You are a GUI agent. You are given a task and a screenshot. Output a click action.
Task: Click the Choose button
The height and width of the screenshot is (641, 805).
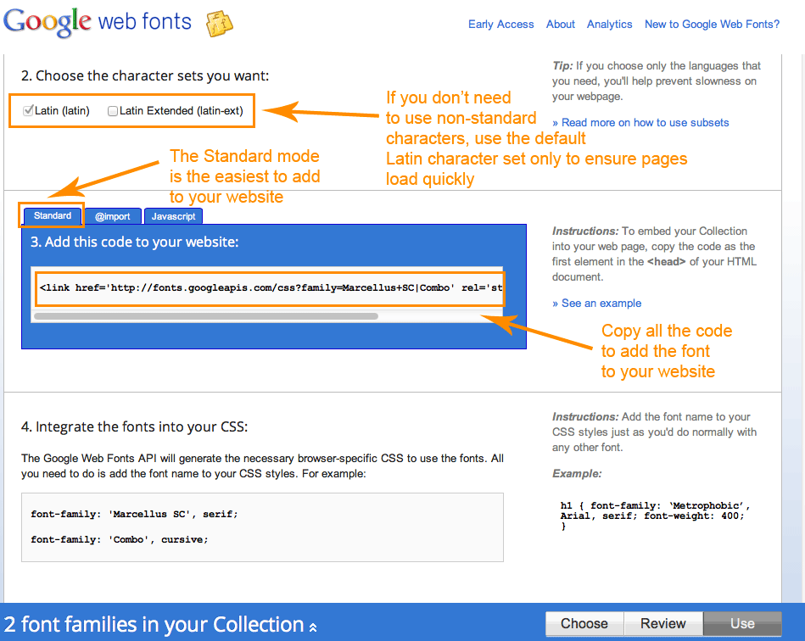[584, 623]
